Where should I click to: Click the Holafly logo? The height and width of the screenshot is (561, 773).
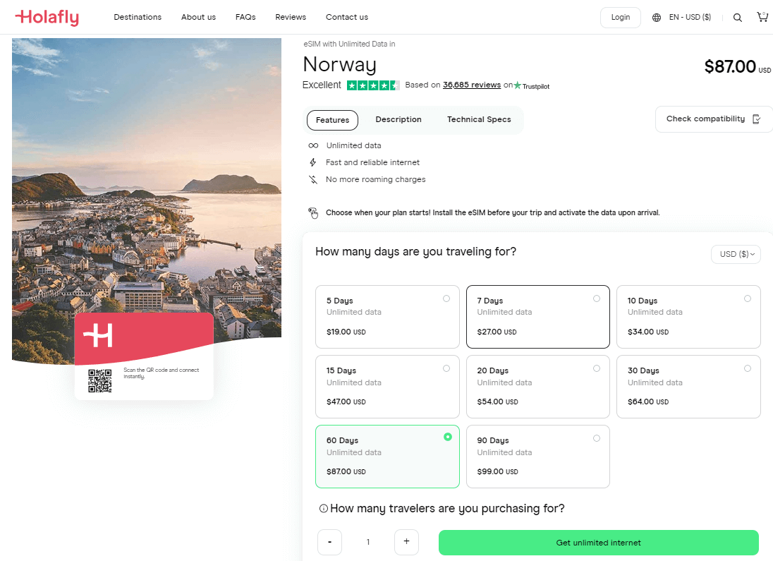coord(47,17)
